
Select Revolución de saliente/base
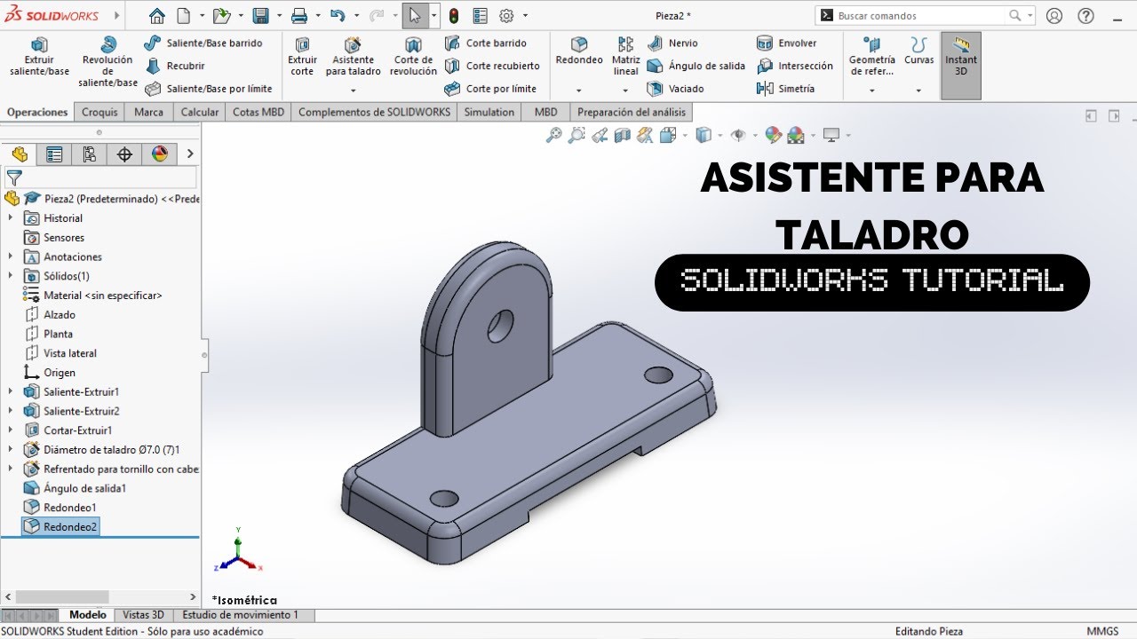point(107,62)
